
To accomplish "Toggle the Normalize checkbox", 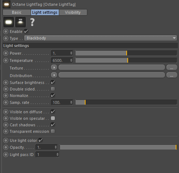I will pos(53,96).
